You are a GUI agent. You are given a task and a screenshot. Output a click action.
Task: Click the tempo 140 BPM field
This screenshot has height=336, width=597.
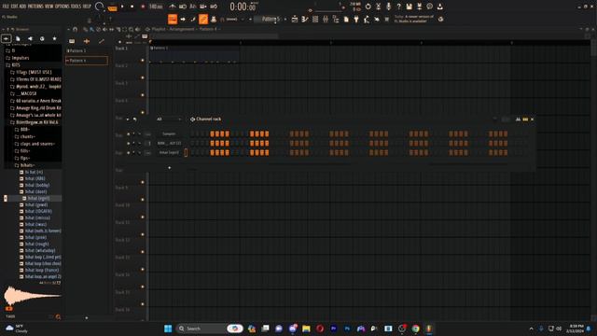click(x=156, y=7)
